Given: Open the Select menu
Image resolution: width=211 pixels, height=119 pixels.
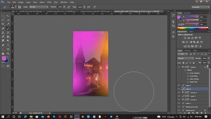Looking at the screenshot, I should 42,2.
